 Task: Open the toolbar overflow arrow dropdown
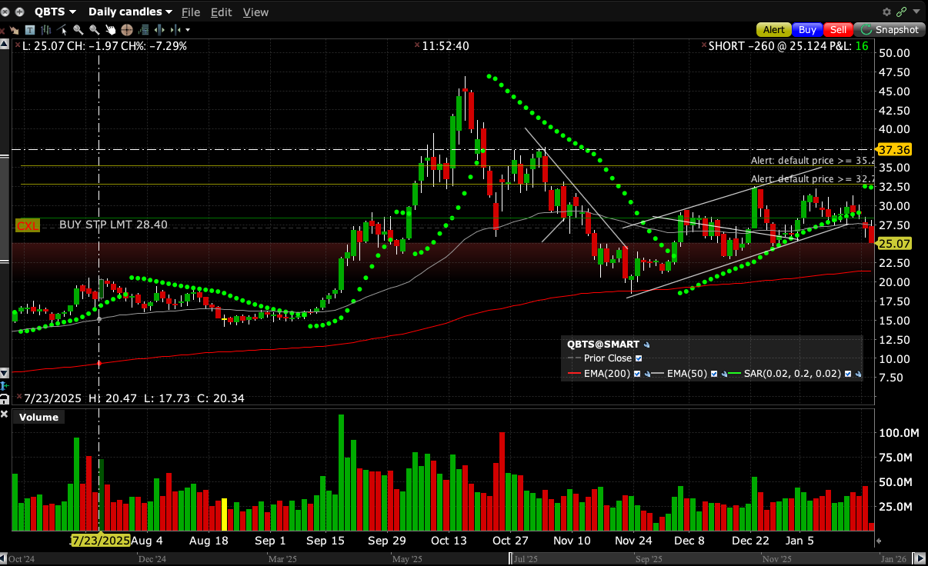pyautogui.click(x=188, y=30)
